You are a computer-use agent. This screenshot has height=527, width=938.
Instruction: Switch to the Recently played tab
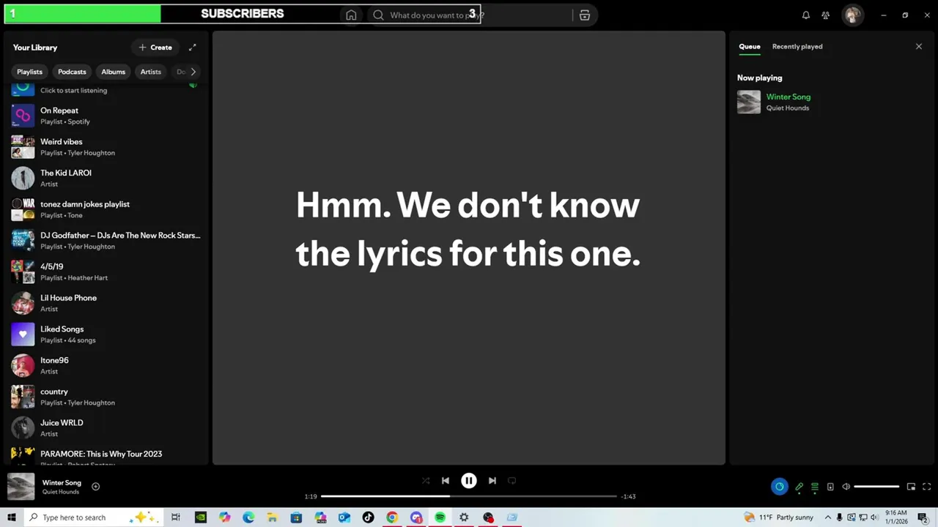pos(797,47)
